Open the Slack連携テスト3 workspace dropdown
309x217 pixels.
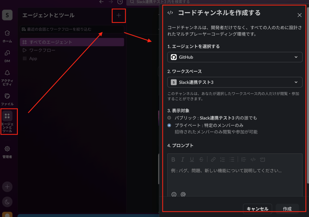pyautogui.click(x=235, y=82)
